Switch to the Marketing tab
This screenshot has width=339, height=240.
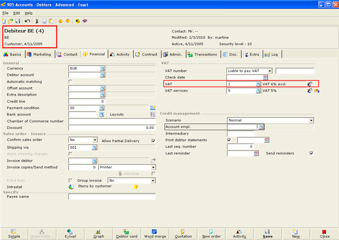click(39, 55)
